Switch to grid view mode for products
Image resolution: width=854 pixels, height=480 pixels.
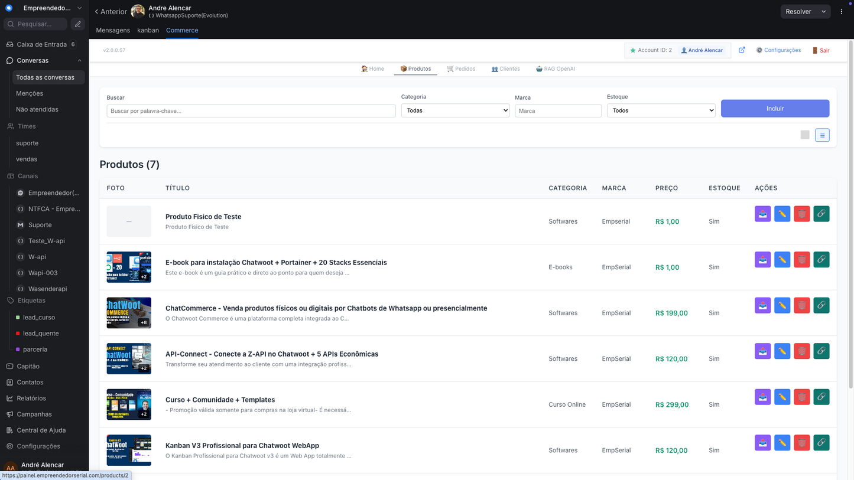804,135
